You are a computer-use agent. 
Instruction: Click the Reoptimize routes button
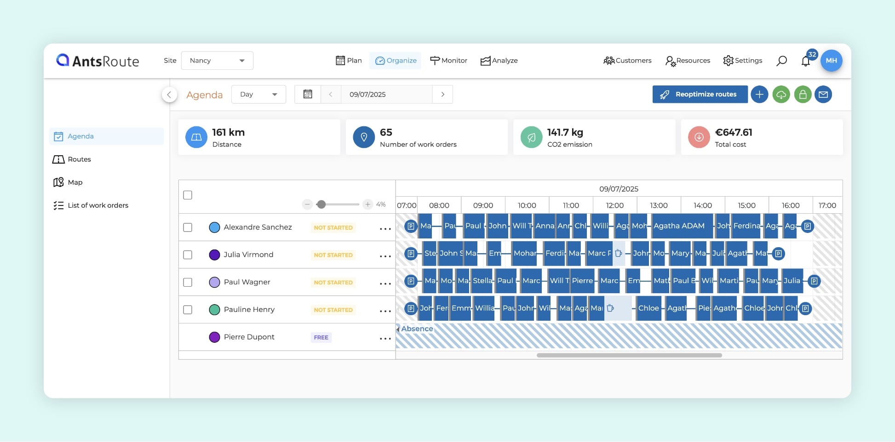pos(700,95)
